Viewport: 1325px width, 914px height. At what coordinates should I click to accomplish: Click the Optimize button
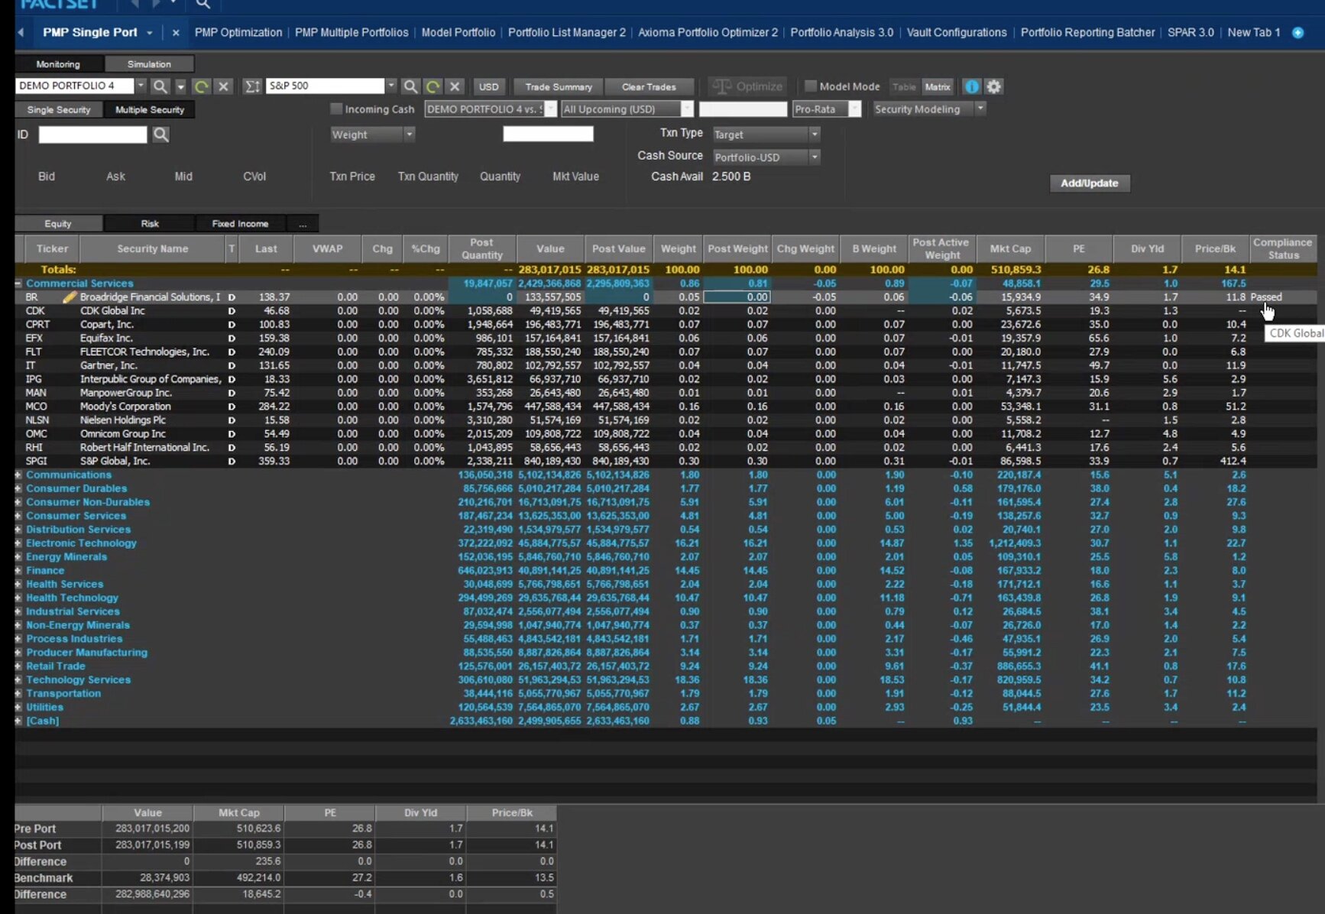[748, 86]
